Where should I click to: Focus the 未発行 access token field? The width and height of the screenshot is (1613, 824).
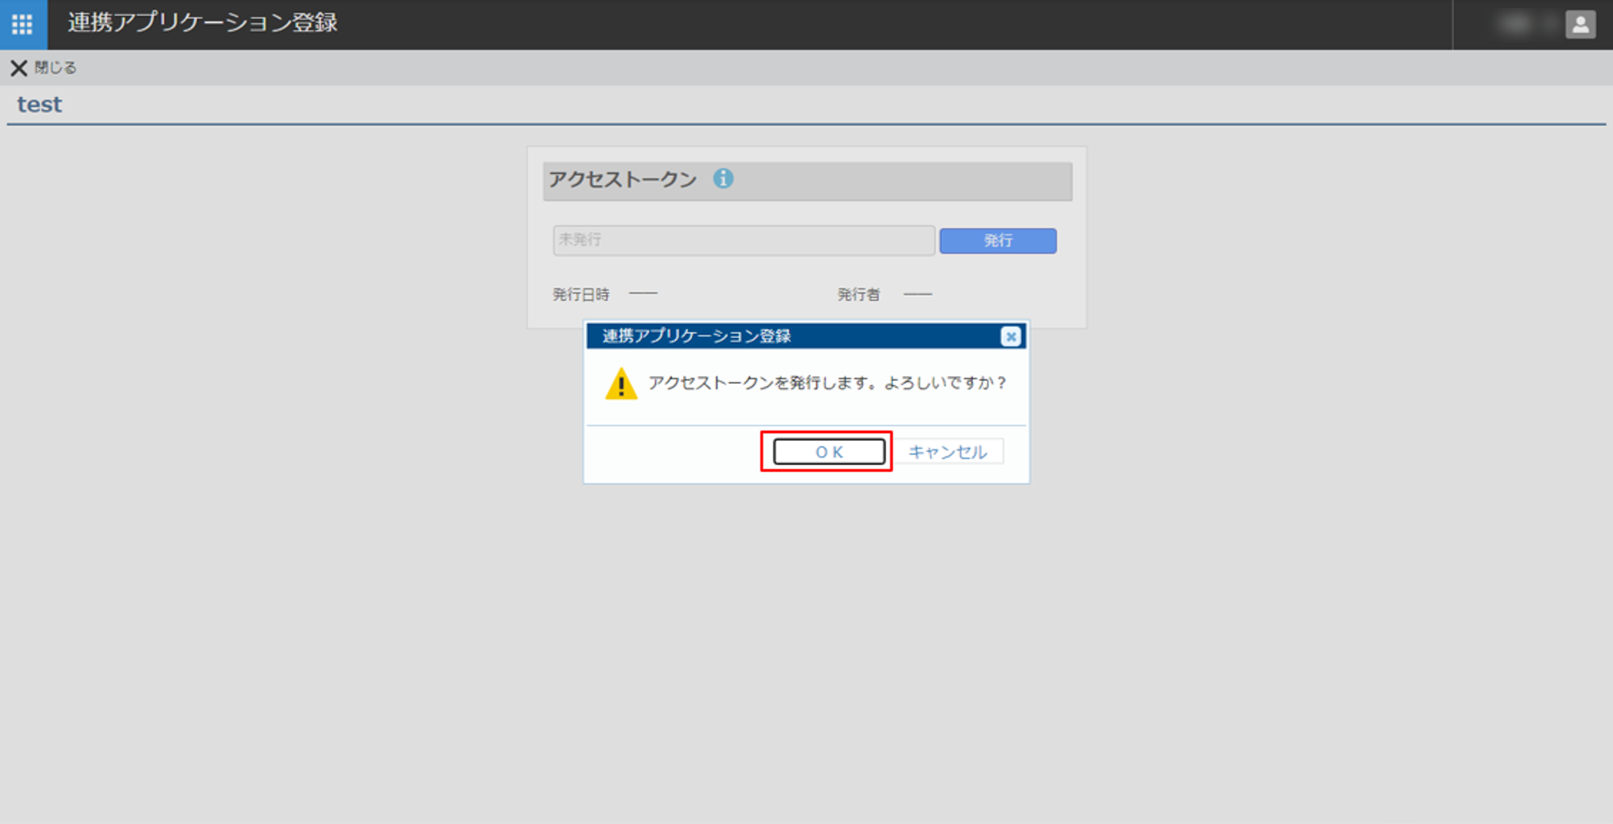tap(743, 241)
